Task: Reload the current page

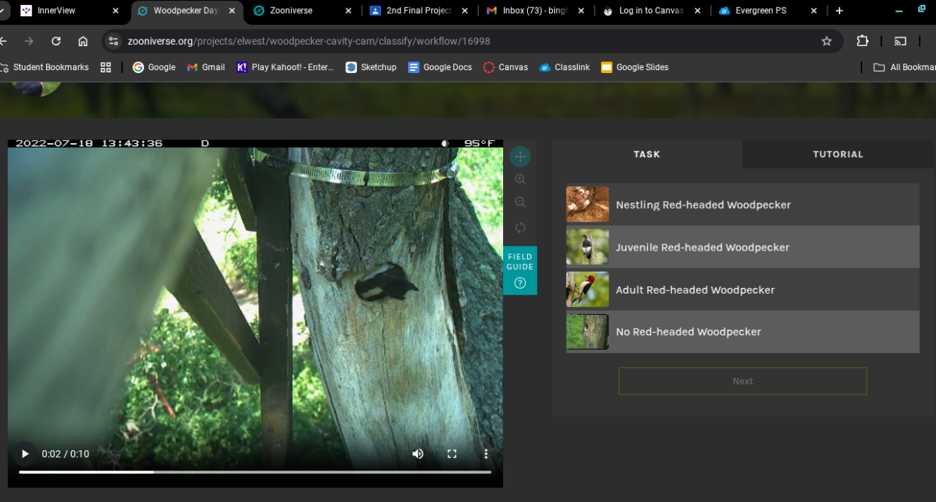Action: tap(56, 41)
